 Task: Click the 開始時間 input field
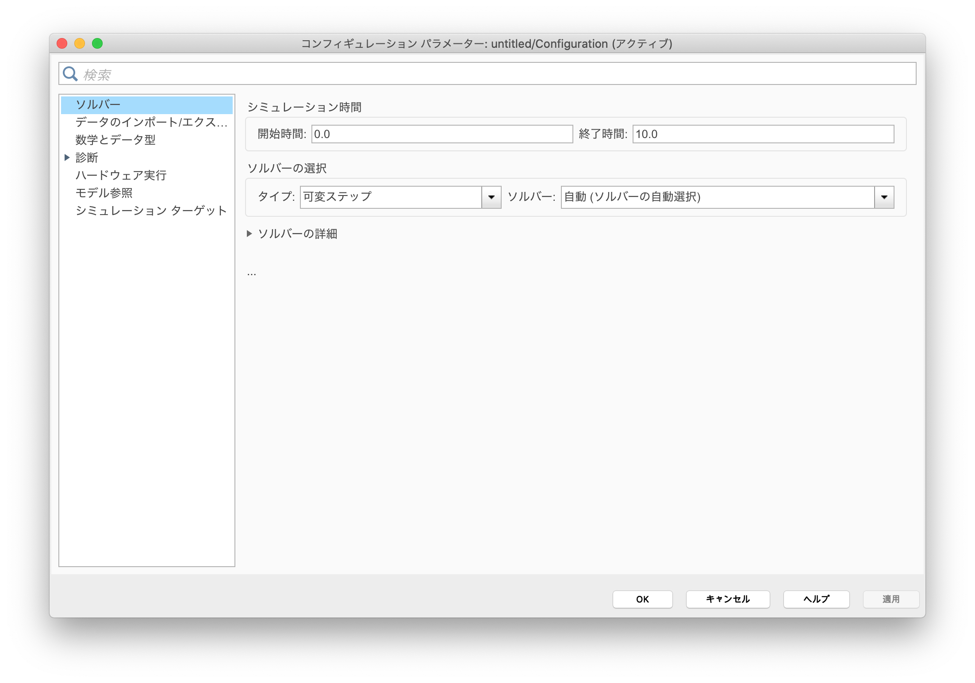pos(441,134)
